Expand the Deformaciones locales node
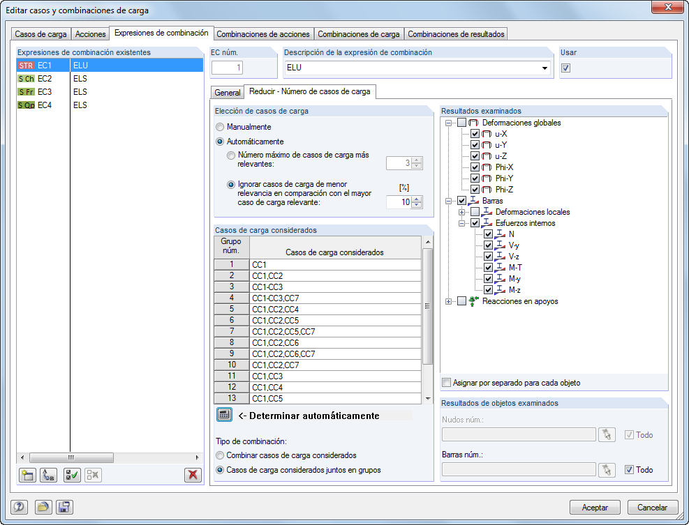This screenshot has width=689, height=525. (461, 213)
